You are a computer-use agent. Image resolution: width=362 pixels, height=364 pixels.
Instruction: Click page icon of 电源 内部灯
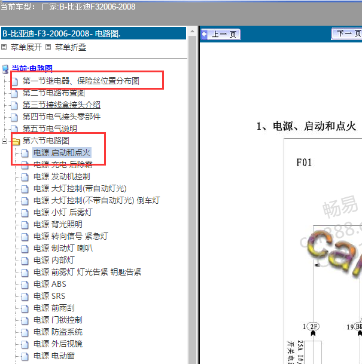(x=25, y=261)
